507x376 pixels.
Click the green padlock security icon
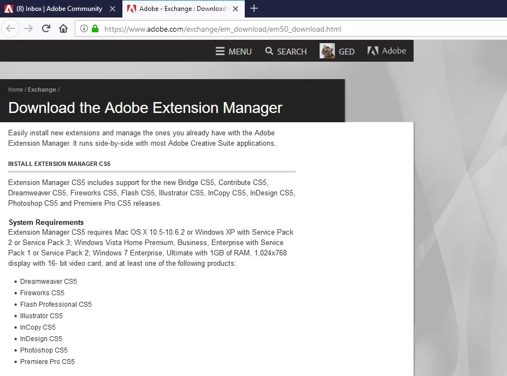coord(95,29)
